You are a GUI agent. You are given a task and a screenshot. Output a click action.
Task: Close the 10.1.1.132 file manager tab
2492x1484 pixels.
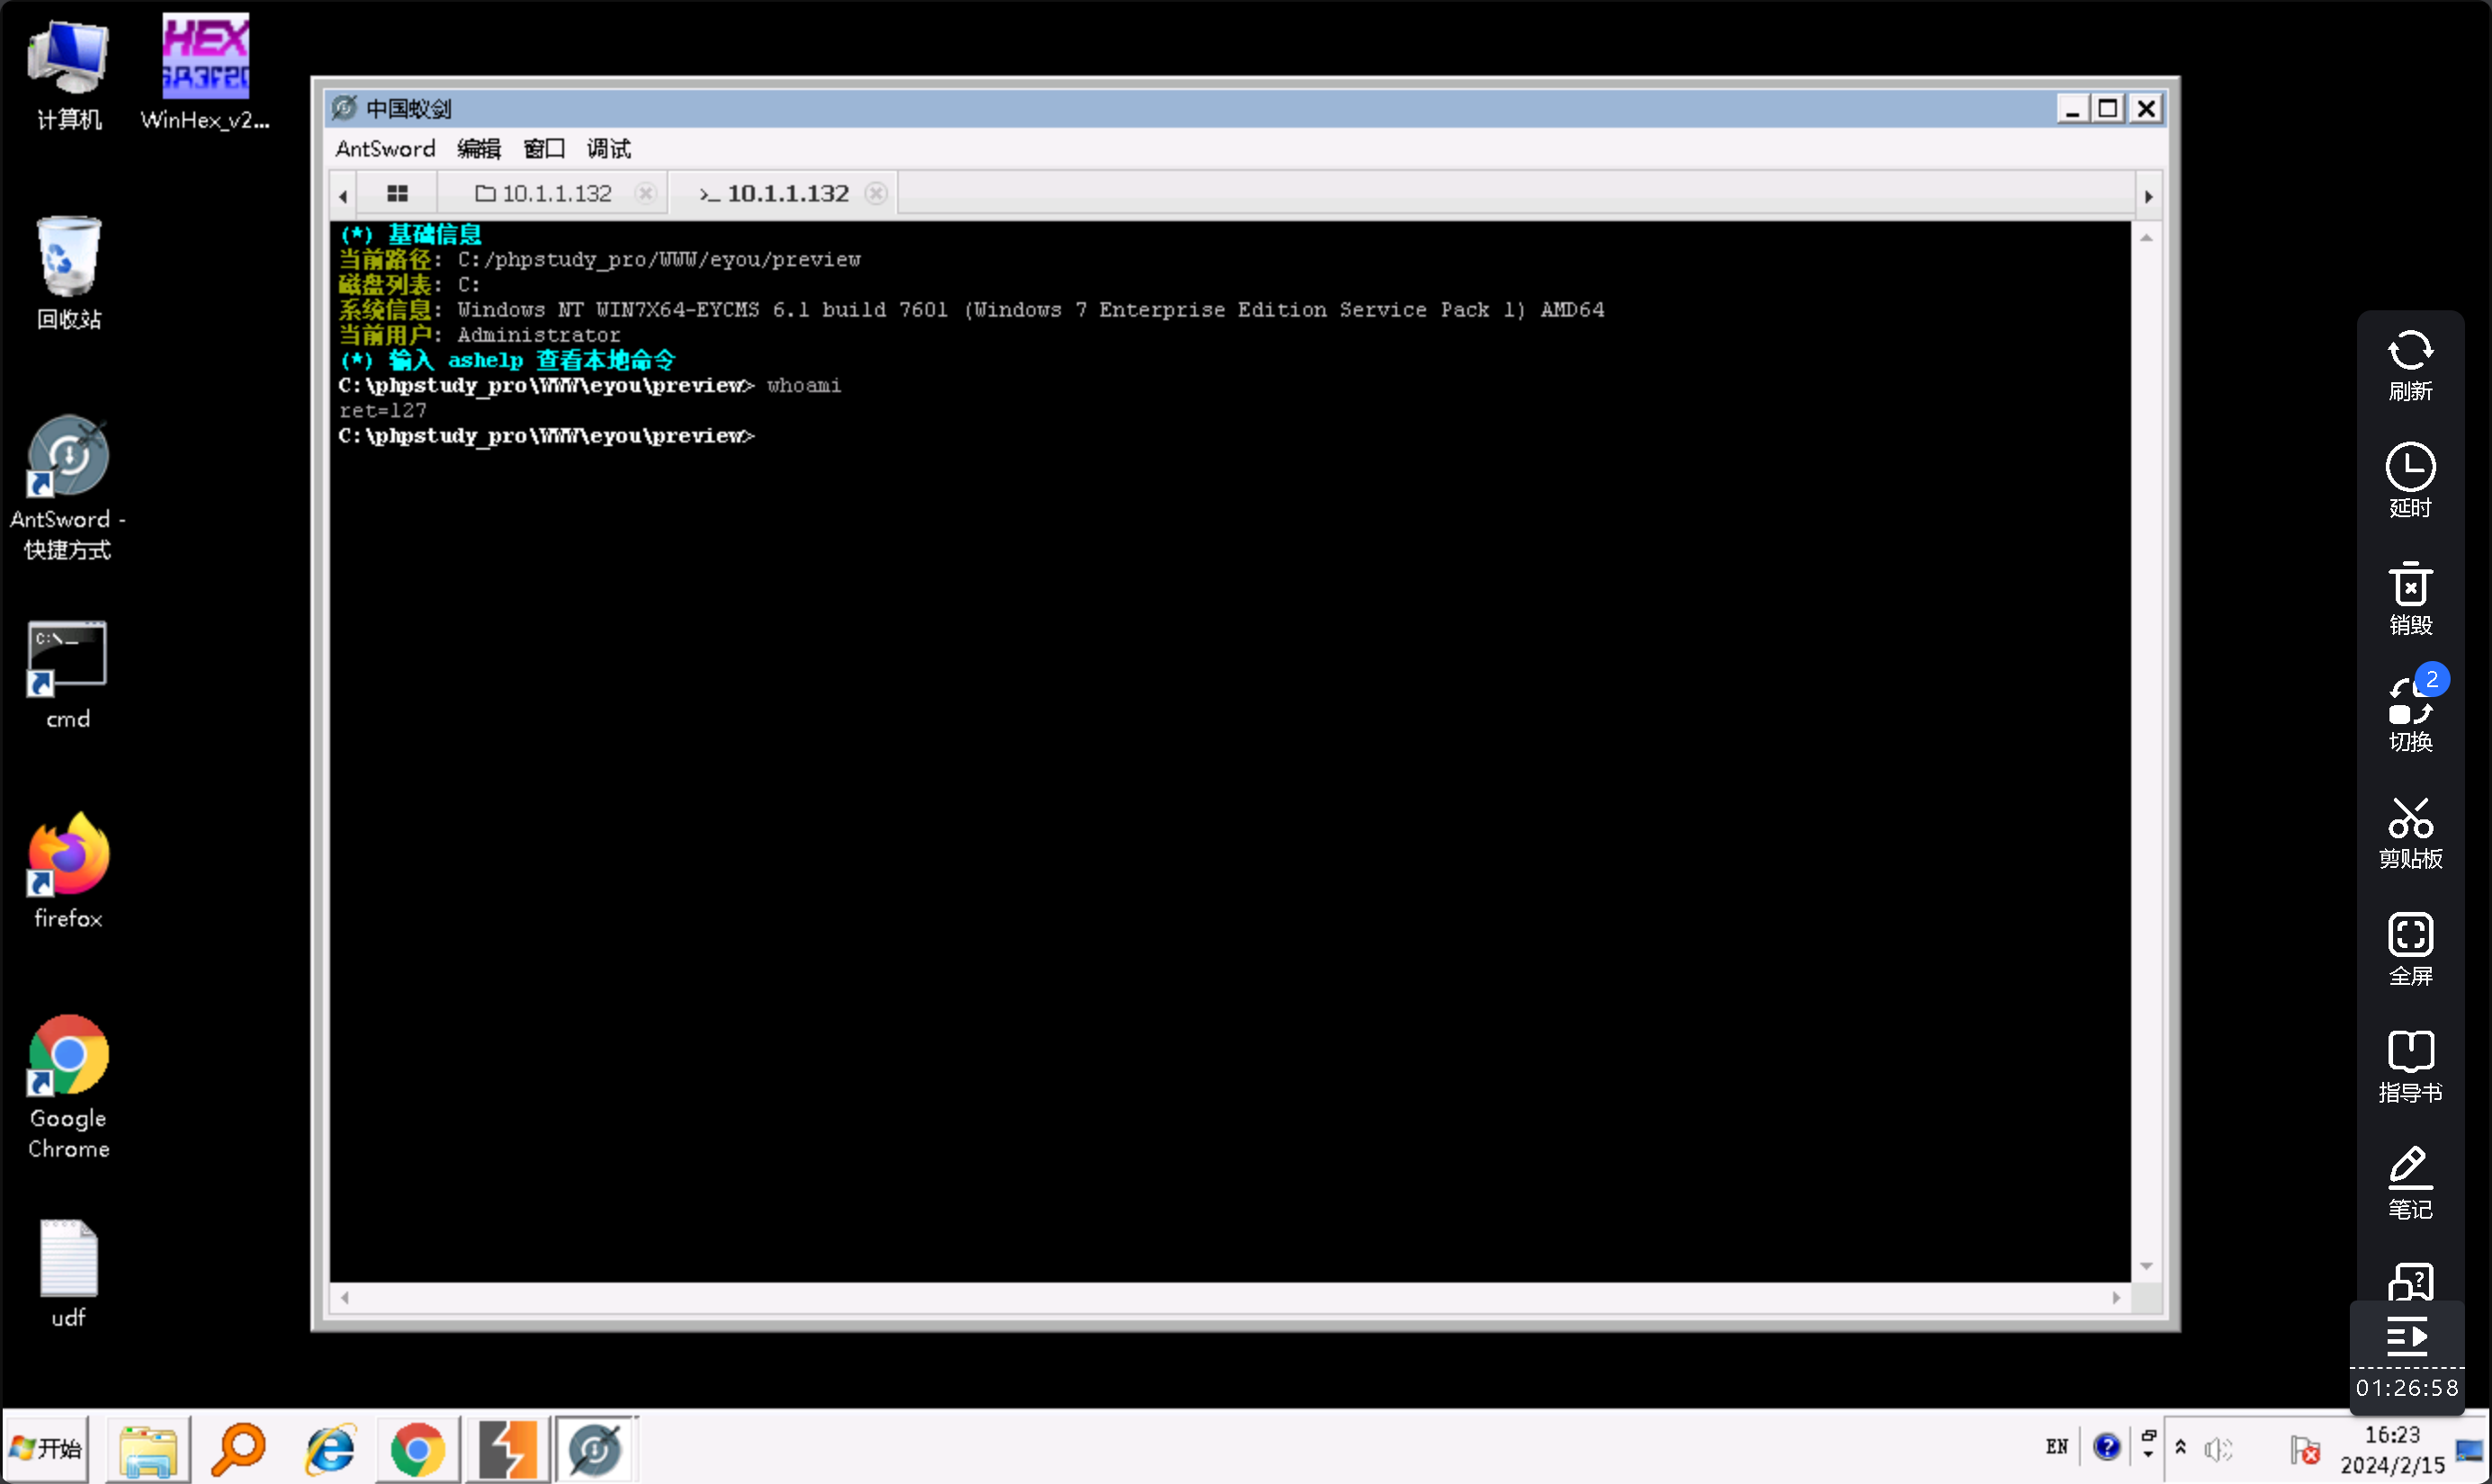[x=646, y=194]
